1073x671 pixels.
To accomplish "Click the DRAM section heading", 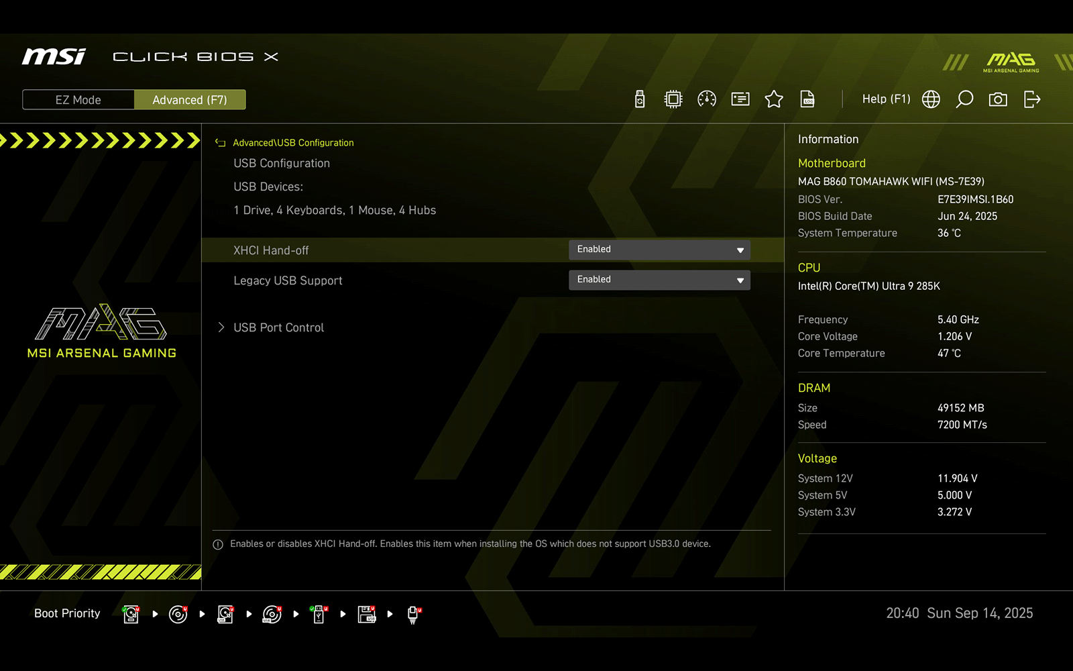I will pyautogui.click(x=814, y=388).
